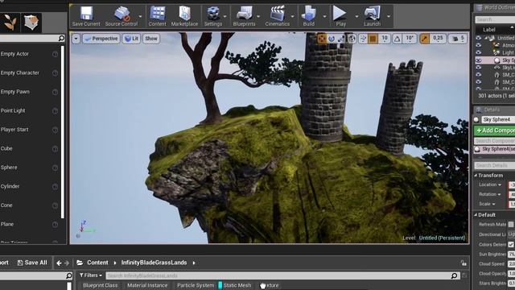Click the Untitled (Persistent) level link
515x290 pixels.
(442, 238)
